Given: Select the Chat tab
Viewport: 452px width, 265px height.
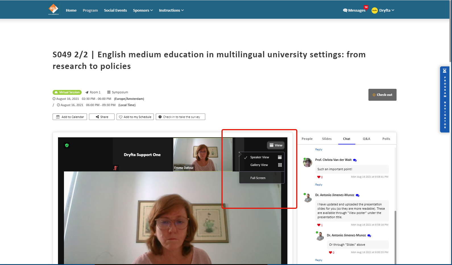Looking at the screenshot, I should point(347,139).
